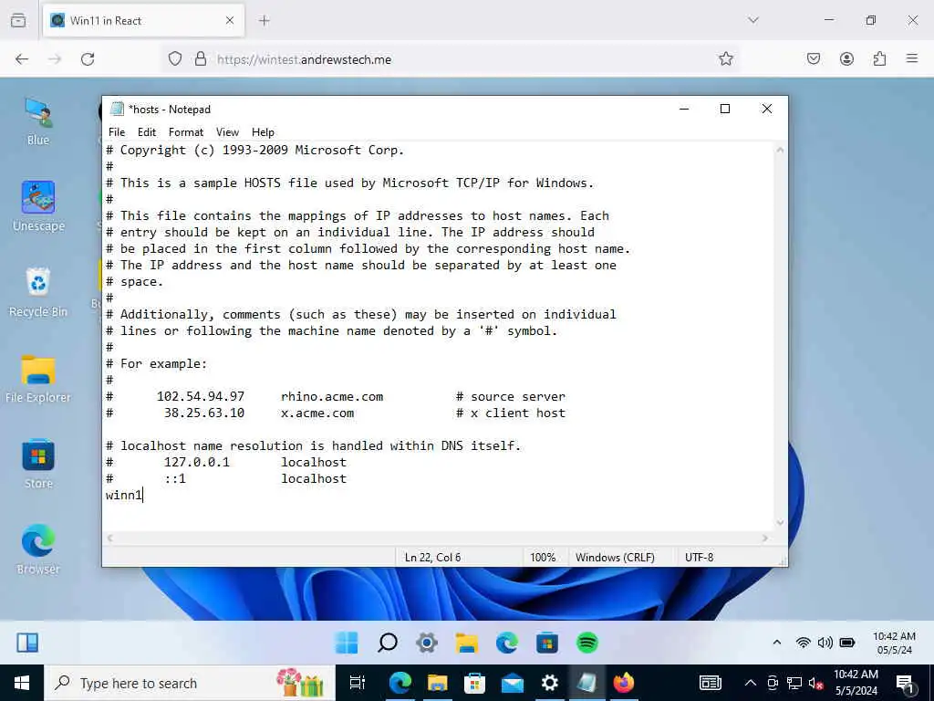Select the Unescape desktop icon
The height and width of the screenshot is (701, 934).
pos(38,206)
